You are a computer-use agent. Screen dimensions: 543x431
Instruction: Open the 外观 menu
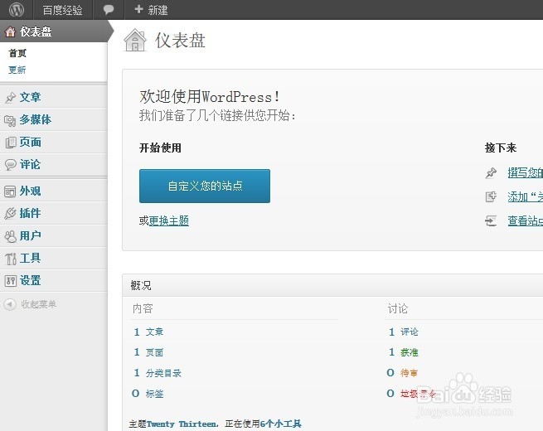pyautogui.click(x=30, y=191)
